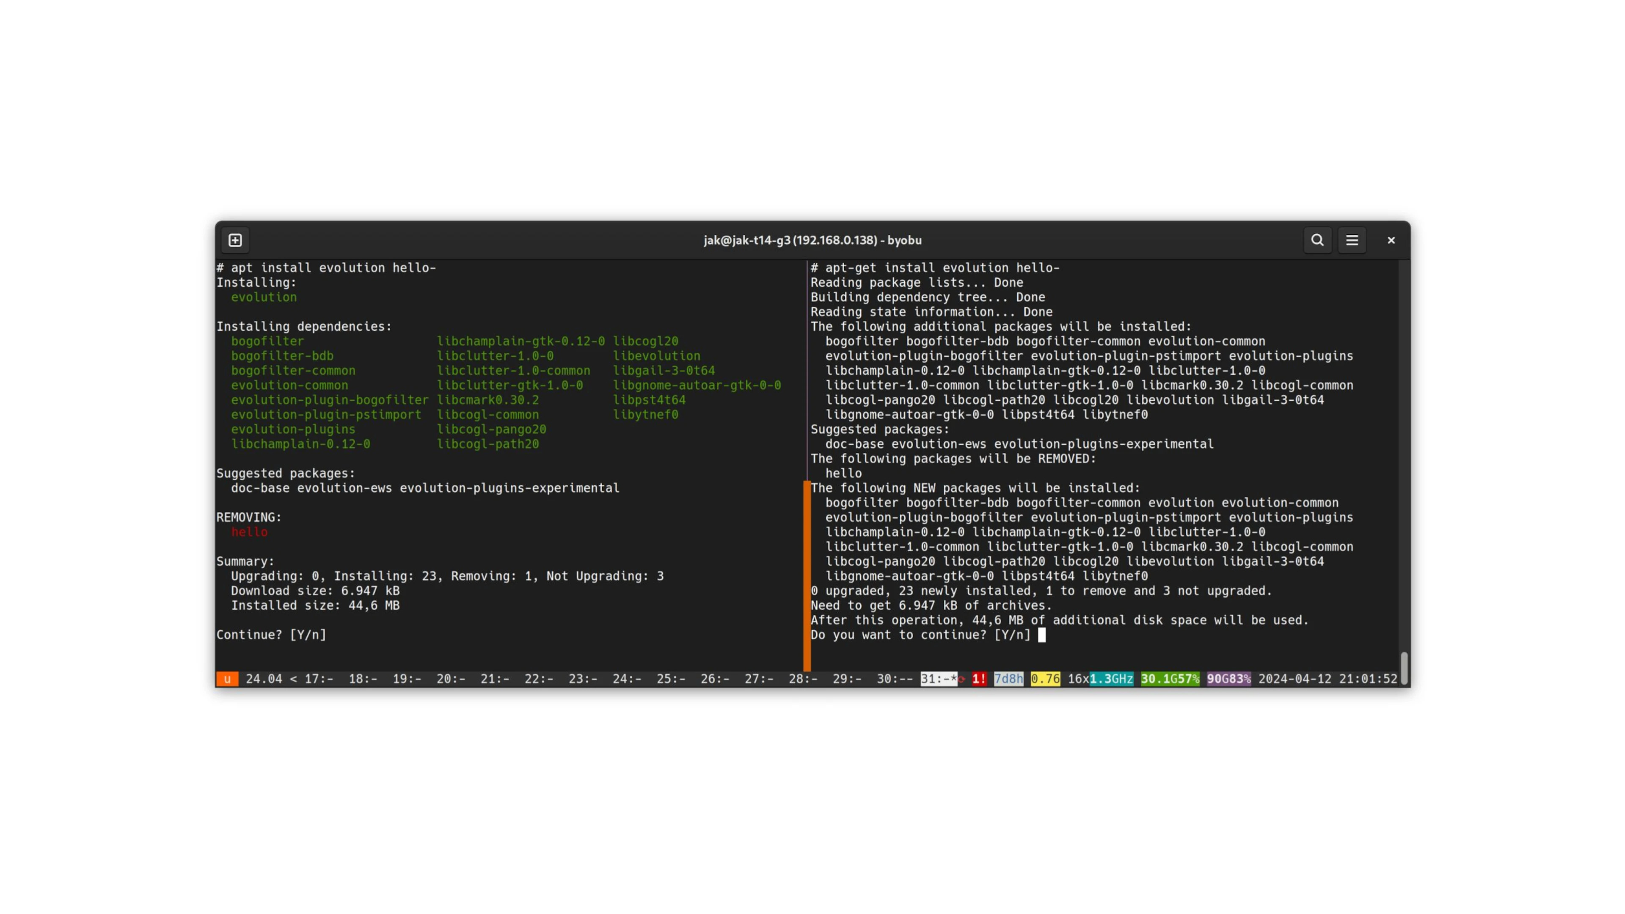Click the 1.3GHz CPU frequency badge
This screenshot has height=914, width=1625.
tap(1111, 679)
